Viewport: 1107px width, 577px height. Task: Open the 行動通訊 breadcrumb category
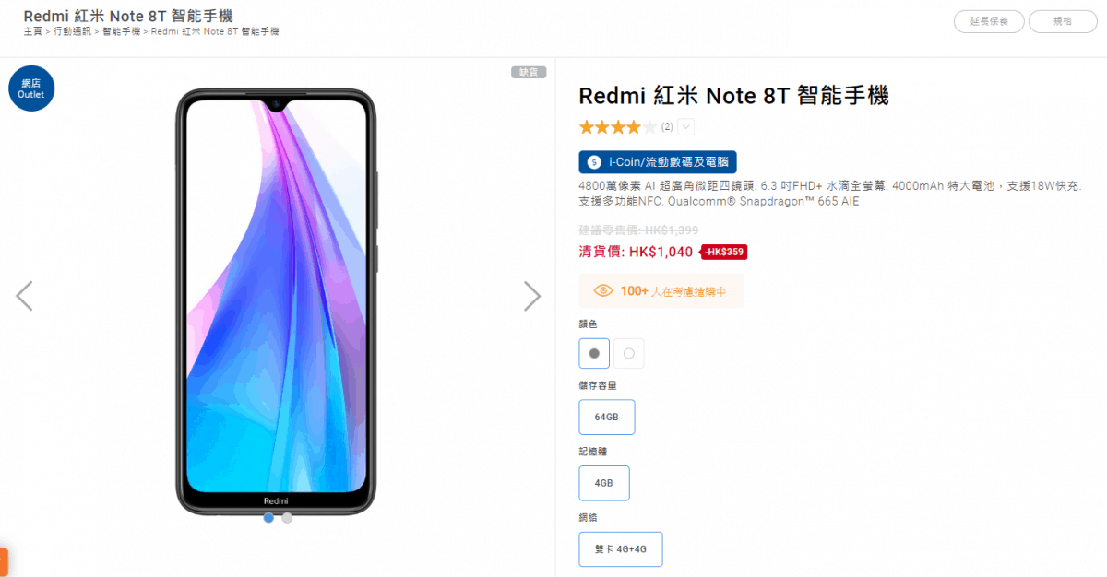click(72, 32)
